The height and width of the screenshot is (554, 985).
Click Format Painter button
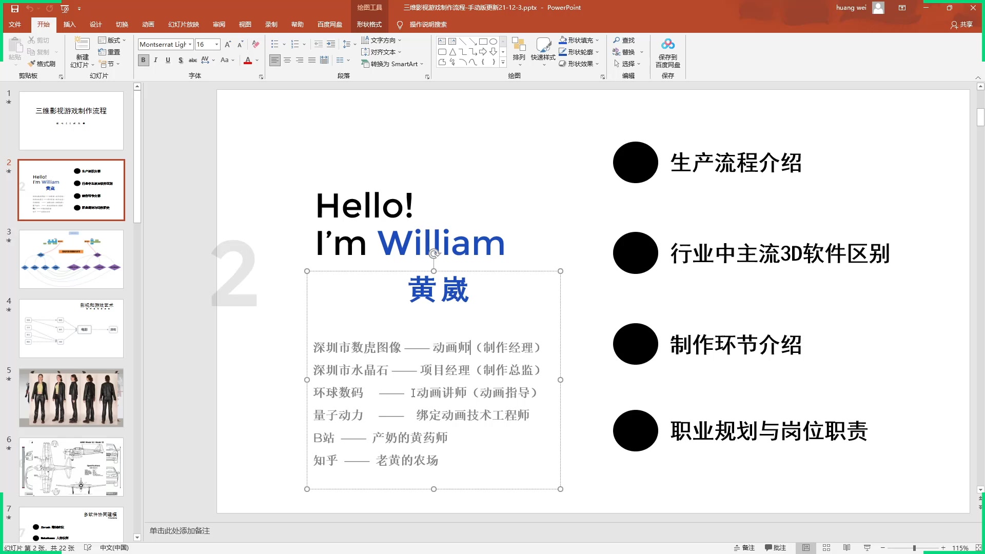pyautogui.click(x=42, y=64)
